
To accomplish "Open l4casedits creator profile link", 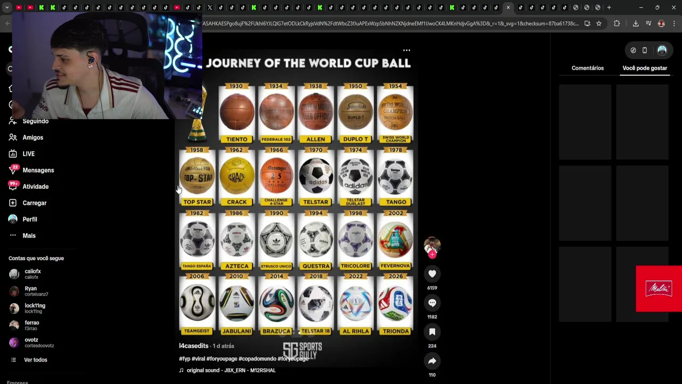I will [x=193, y=346].
